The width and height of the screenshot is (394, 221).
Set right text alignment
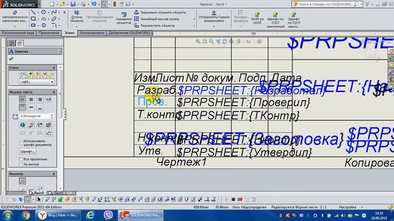(x=39, y=99)
